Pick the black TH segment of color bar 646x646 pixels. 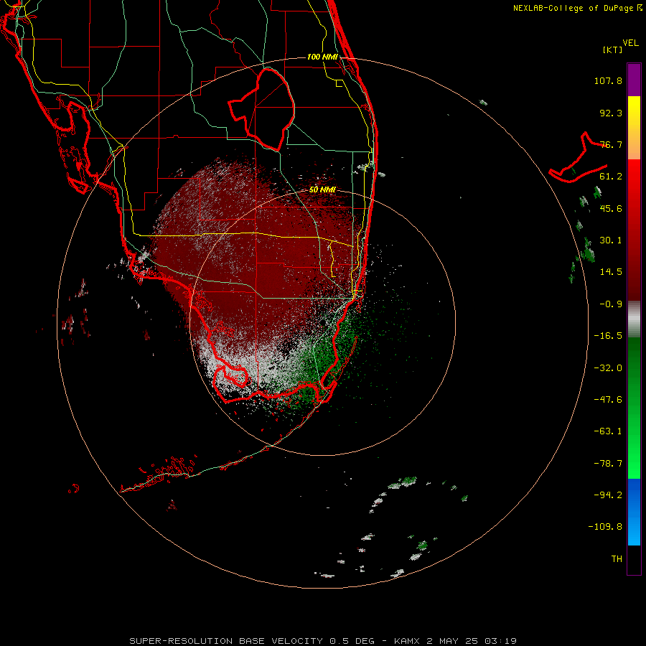point(634,560)
